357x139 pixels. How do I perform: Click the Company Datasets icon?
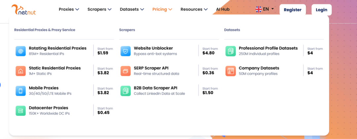click(x=230, y=71)
